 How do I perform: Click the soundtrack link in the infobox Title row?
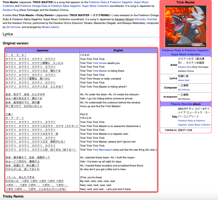tap(194, 122)
